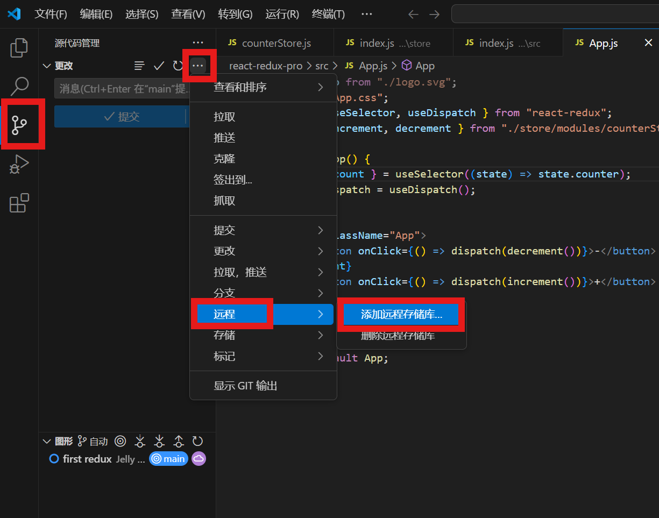The width and height of the screenshot is (659, 518).
Task: Open the 编辑(E) menu
Action: point(96,15)
